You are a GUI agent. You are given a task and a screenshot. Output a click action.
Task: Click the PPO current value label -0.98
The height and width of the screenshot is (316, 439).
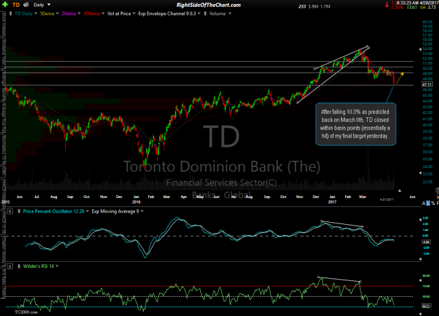pyautogui.click(x=426, y=242)
